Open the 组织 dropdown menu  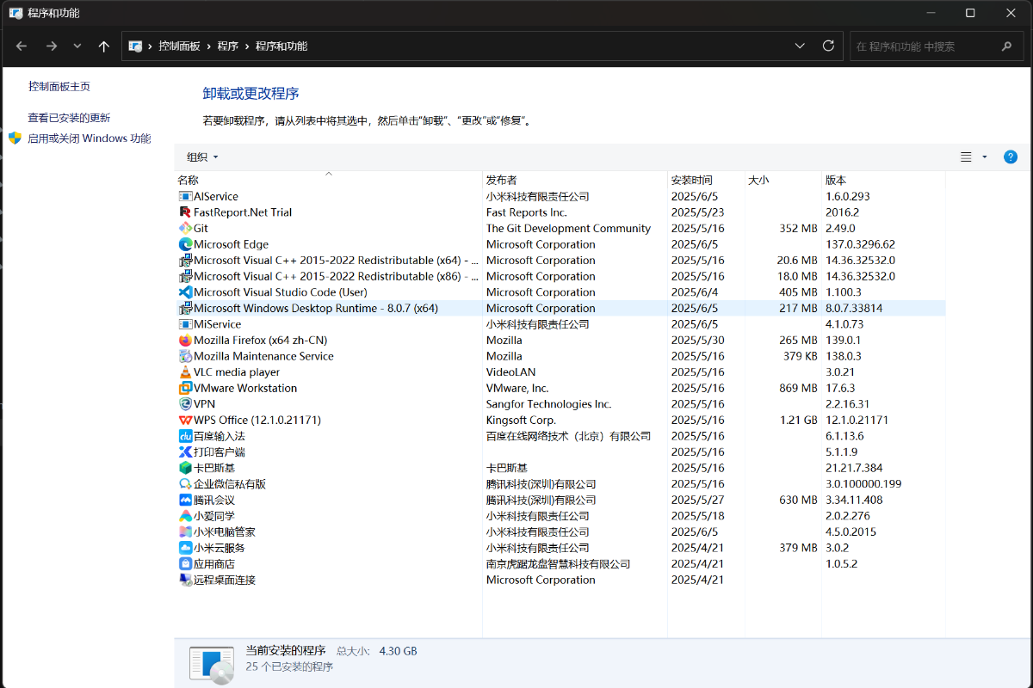(x=202, y=157)
